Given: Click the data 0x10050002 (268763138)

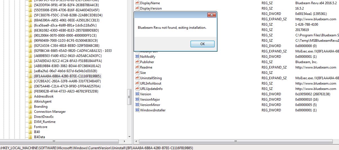Looking at the screenshot, I should pos(313,94).
